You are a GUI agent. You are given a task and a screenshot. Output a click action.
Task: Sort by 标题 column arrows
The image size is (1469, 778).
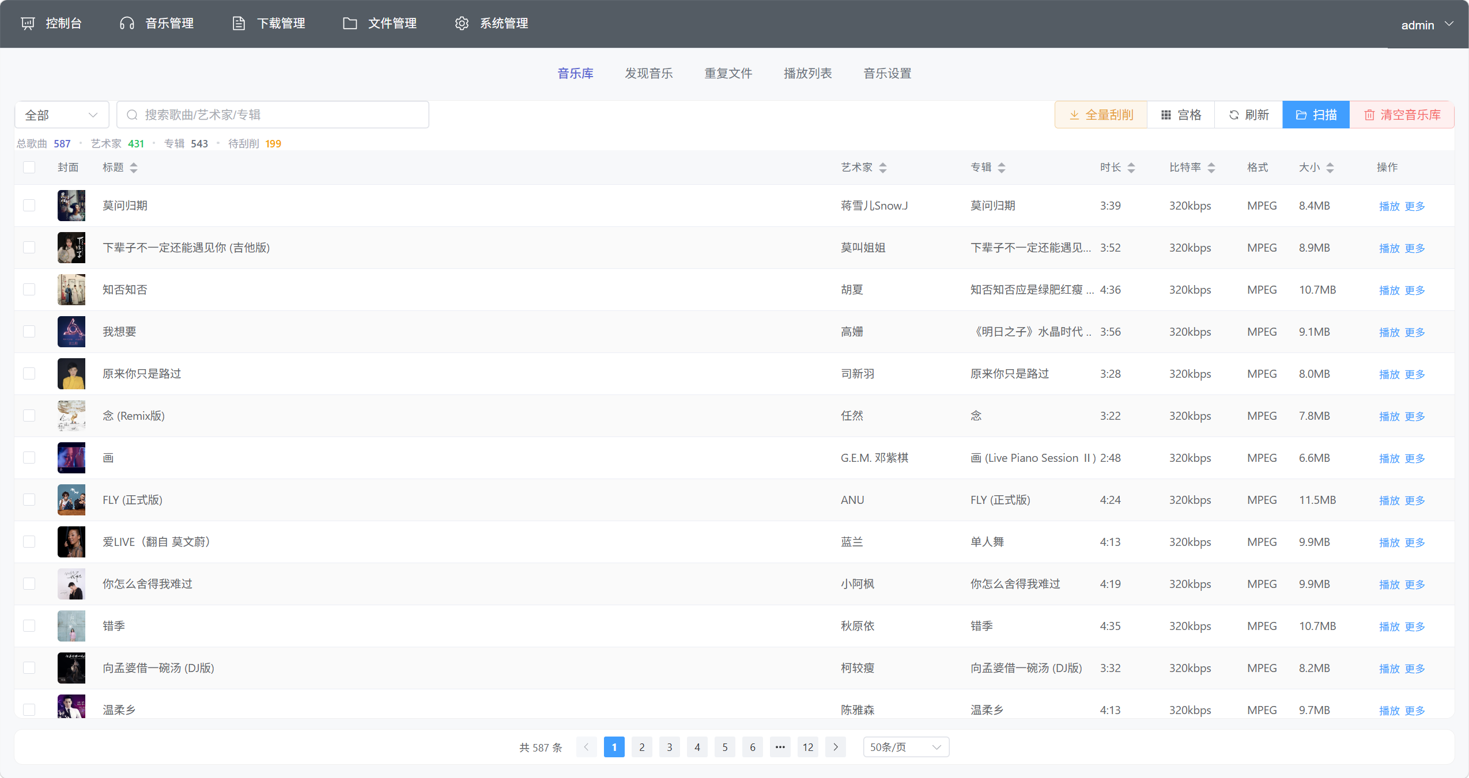[134, 168]
